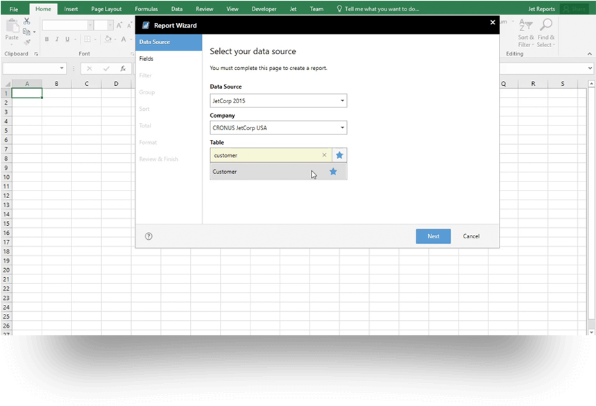Click the Cancel button in wizard

coord(471,236)
